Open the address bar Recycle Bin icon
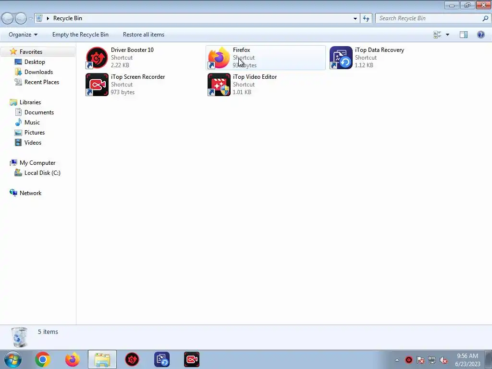The image size is (492, 369). [39, 18]
